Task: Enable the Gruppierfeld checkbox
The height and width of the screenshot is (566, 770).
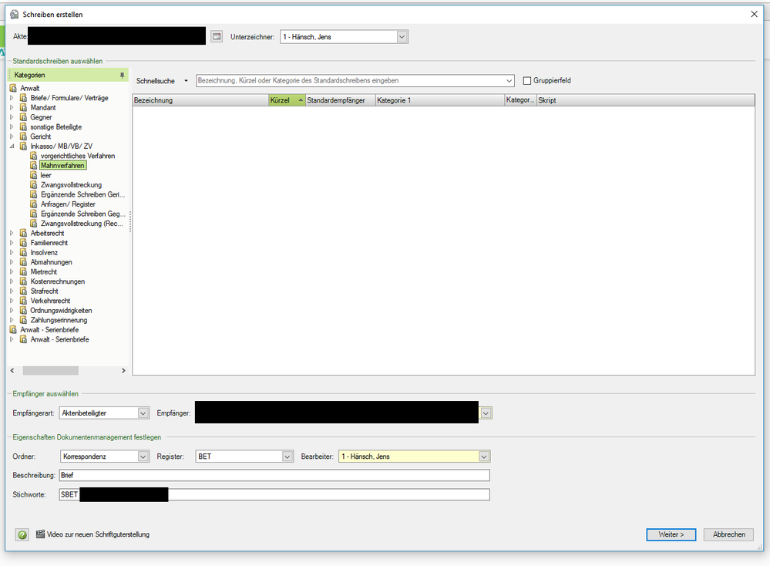Action: 527,81
